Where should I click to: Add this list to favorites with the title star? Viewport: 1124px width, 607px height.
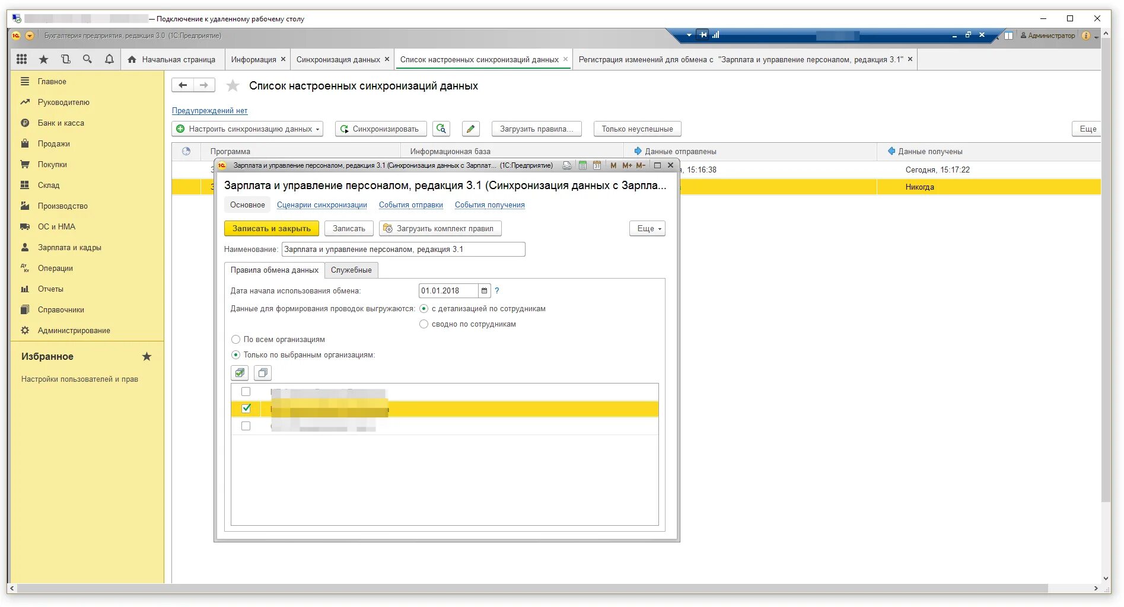click(x=233, y=86)
